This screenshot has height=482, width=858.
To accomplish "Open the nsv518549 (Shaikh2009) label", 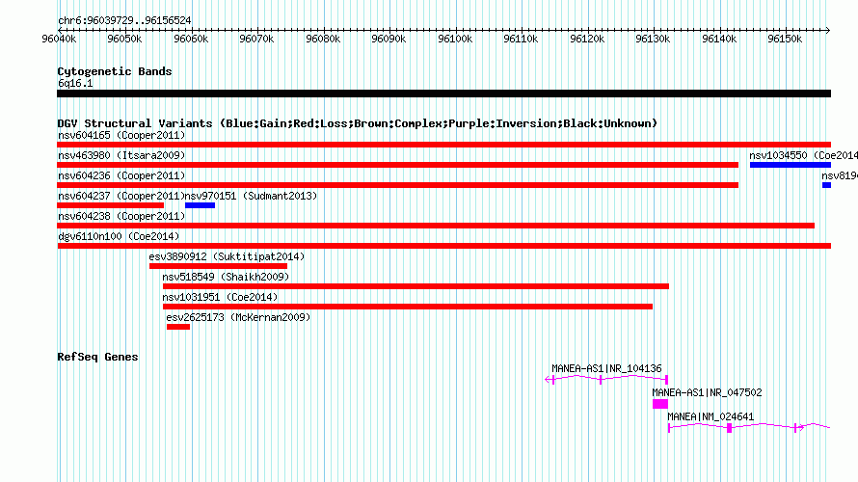I will click(226, 277).
